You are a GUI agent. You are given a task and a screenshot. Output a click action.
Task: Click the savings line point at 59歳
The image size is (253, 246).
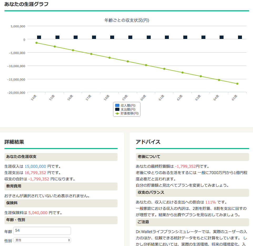[x=128, y=61]
